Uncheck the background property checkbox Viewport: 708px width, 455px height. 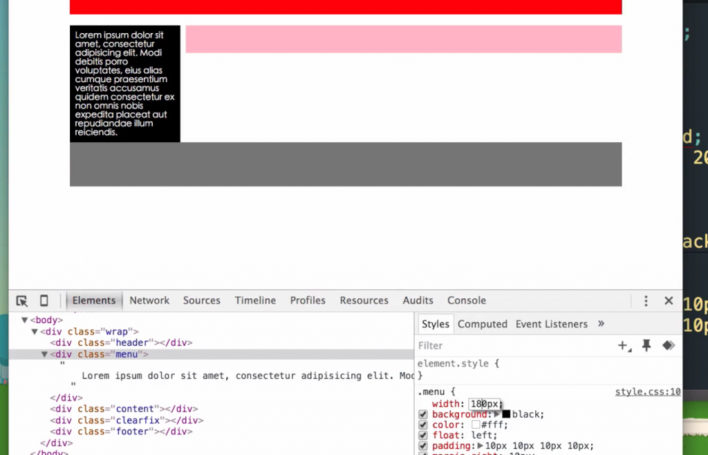coord(422,414)
